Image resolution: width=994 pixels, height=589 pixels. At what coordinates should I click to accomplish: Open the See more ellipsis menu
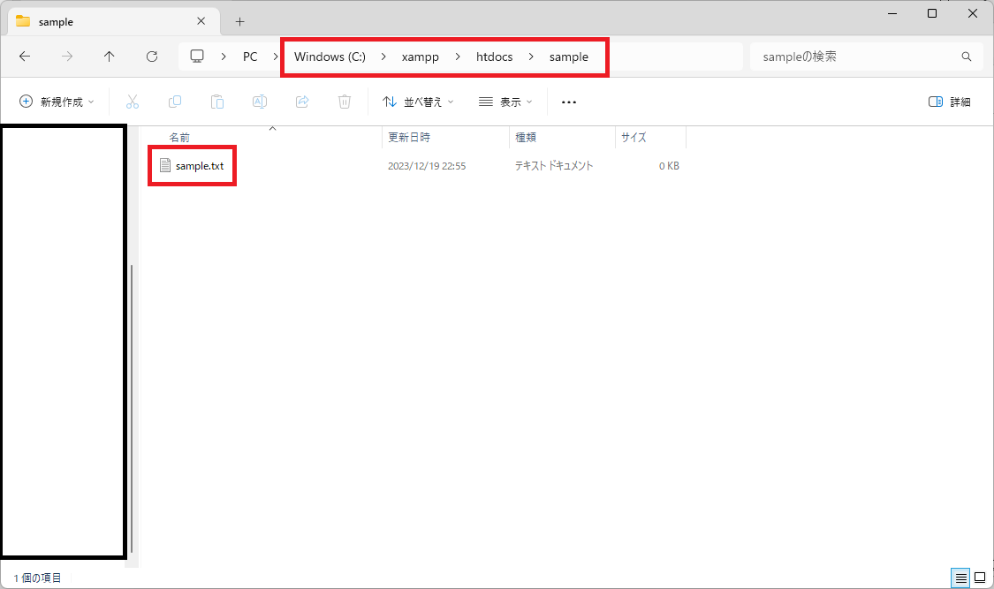(568, 102)
